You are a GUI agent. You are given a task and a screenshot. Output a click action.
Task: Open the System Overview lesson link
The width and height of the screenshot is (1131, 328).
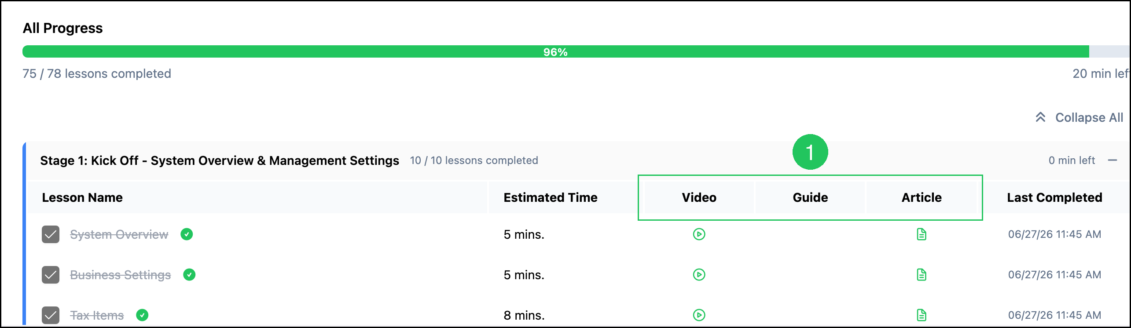pyautogui.click(x=119, y=234)
